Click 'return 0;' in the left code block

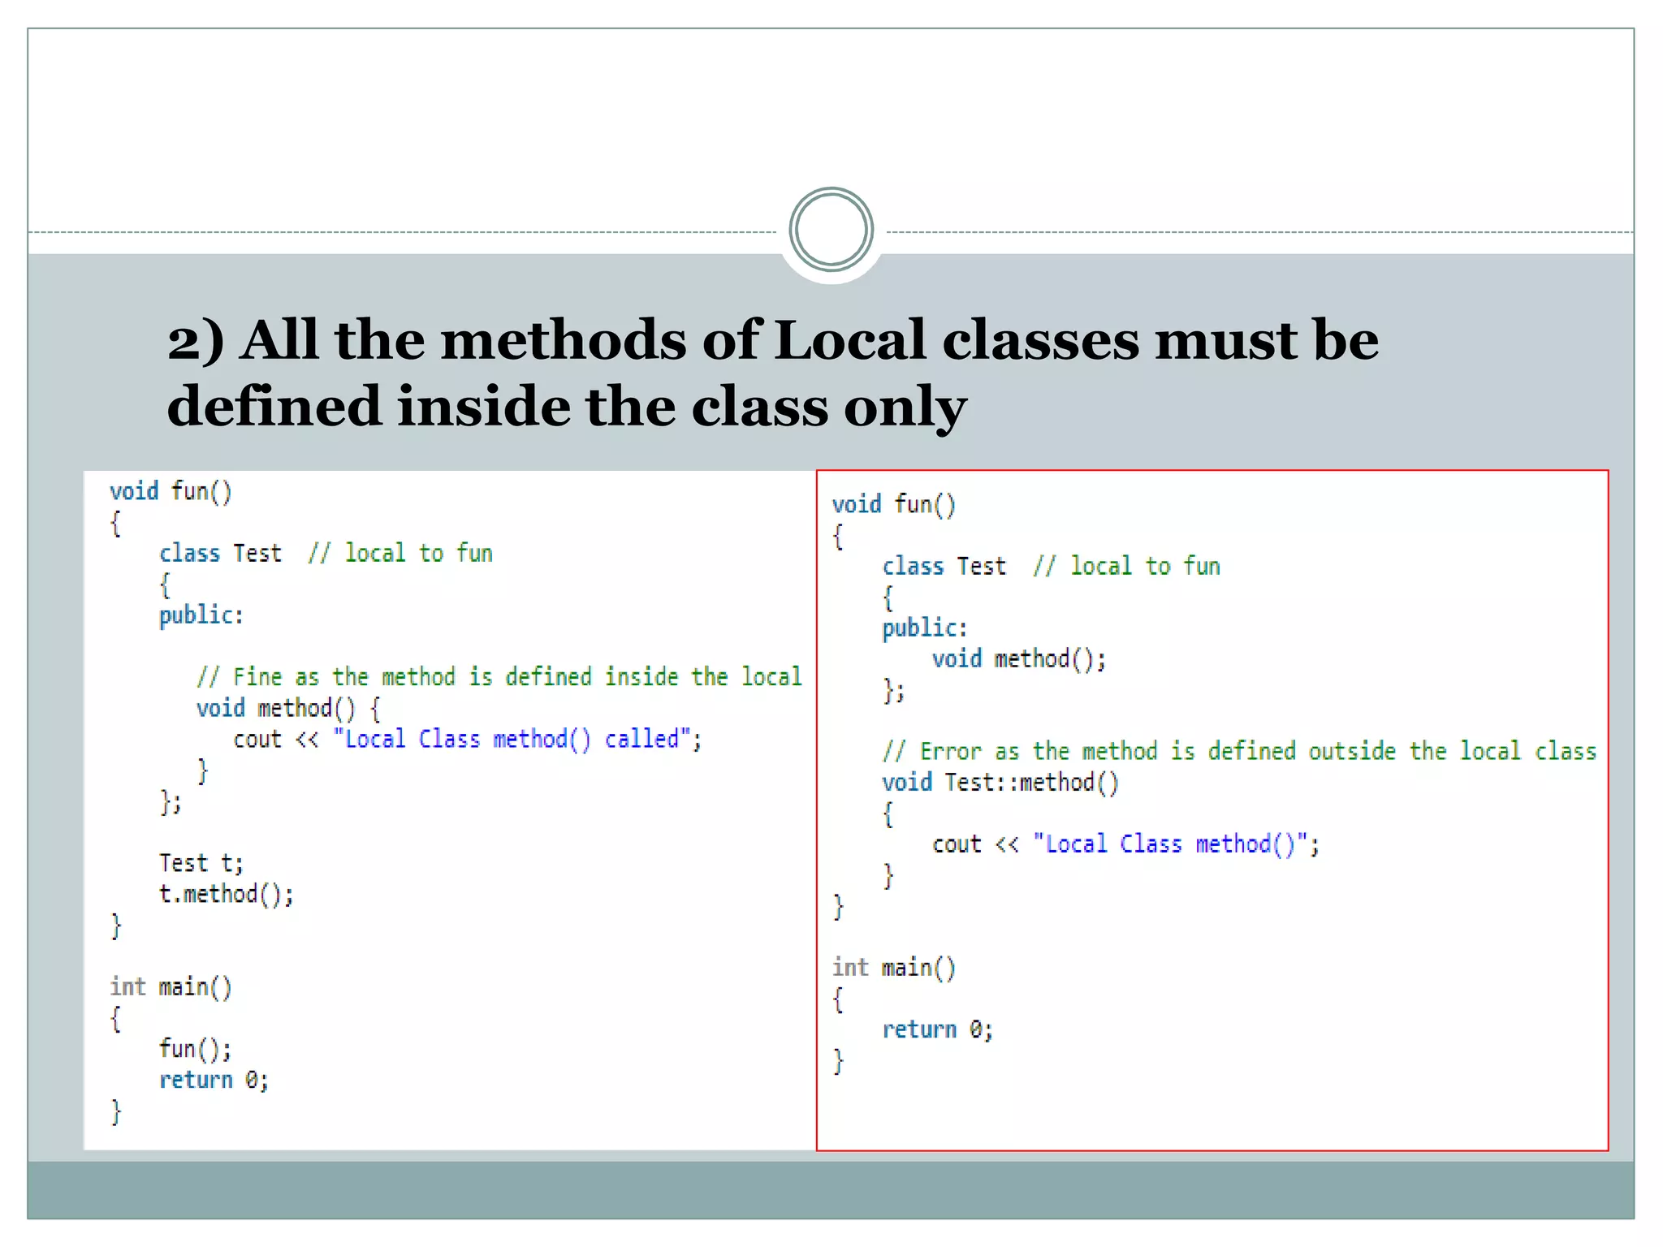[214, 1080]
